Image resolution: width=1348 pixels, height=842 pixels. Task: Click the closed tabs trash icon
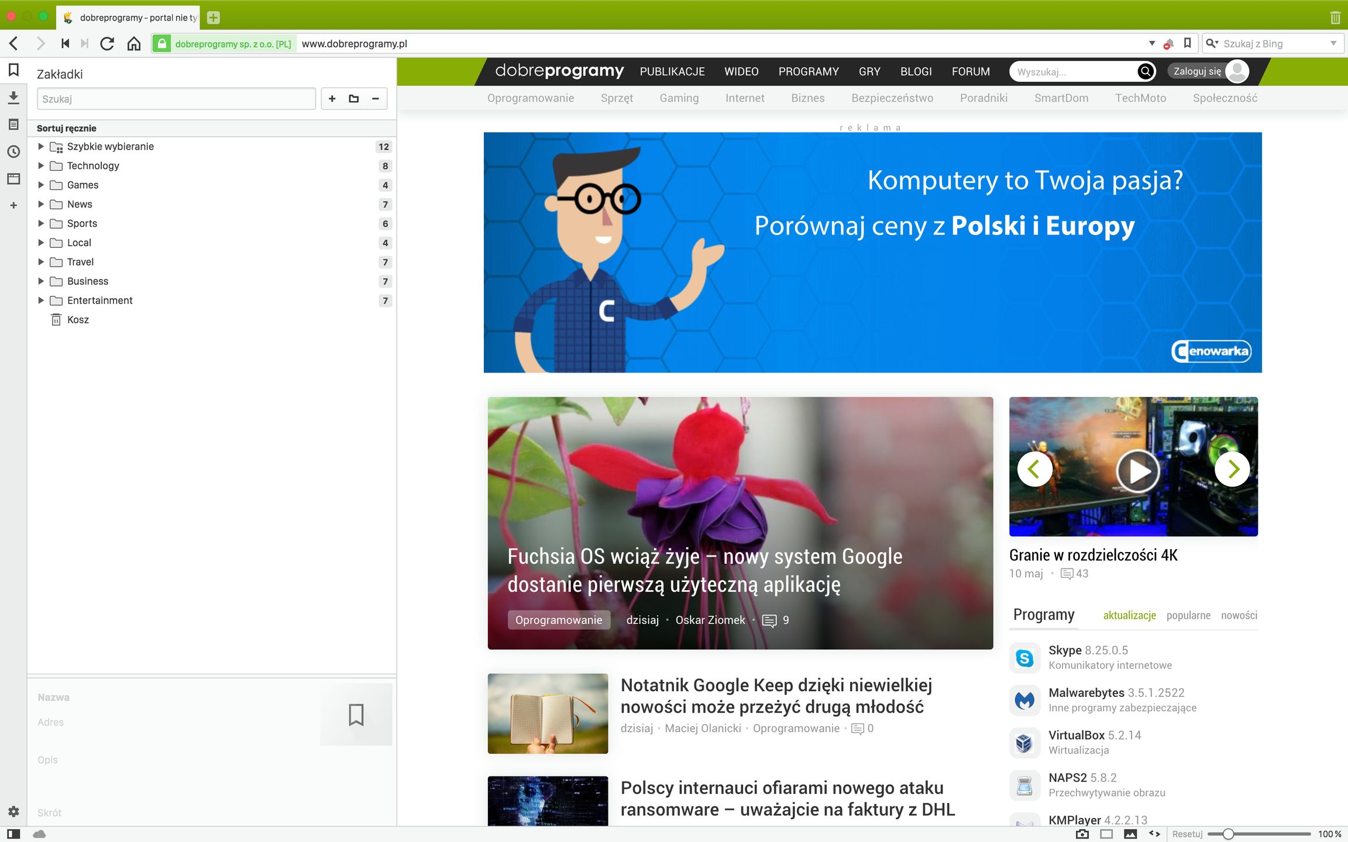click(1335, 18)
